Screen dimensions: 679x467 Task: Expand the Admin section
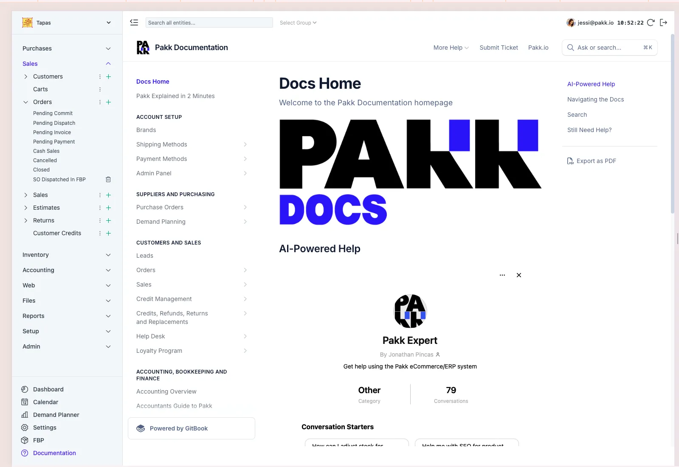pyautogui.click(x=67, y=346)
